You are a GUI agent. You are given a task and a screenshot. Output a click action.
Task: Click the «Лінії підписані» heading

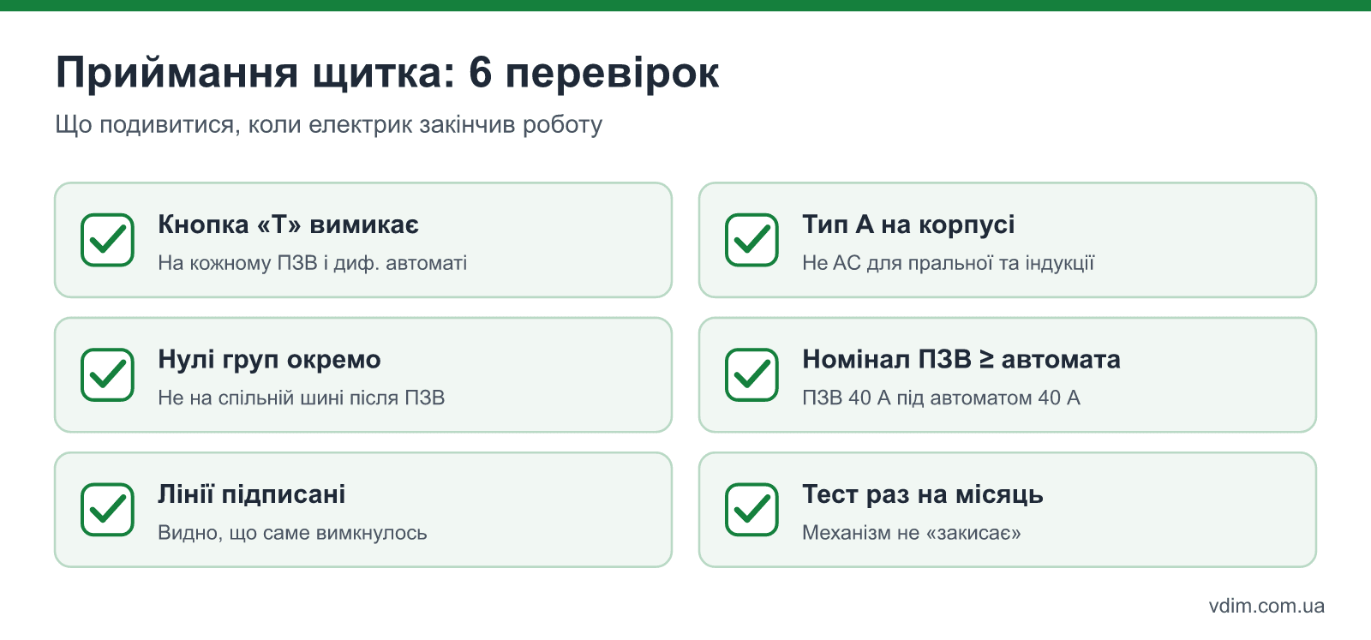pos(251,494)
